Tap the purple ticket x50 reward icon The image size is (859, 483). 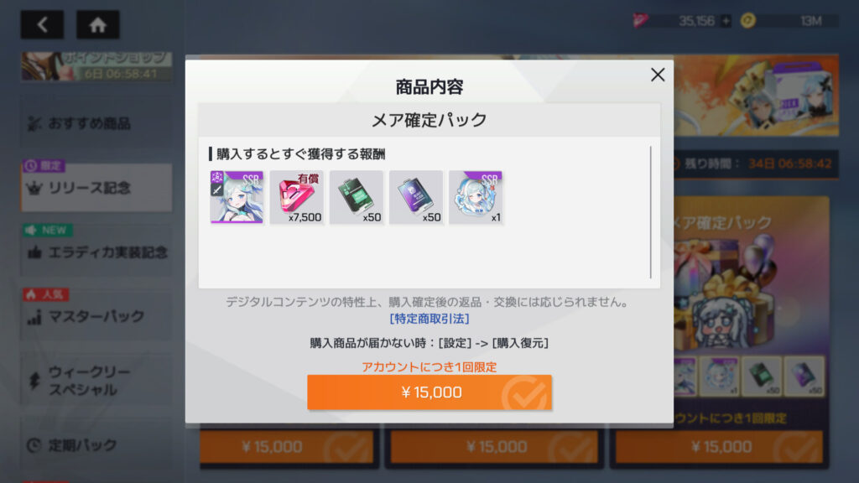416,196
